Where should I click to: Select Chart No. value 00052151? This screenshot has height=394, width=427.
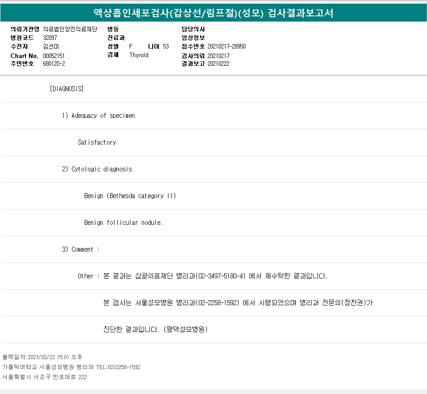click(53, 56)
